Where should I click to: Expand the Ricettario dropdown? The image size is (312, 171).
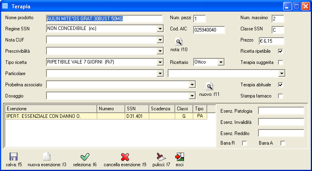tap(220, 62)
